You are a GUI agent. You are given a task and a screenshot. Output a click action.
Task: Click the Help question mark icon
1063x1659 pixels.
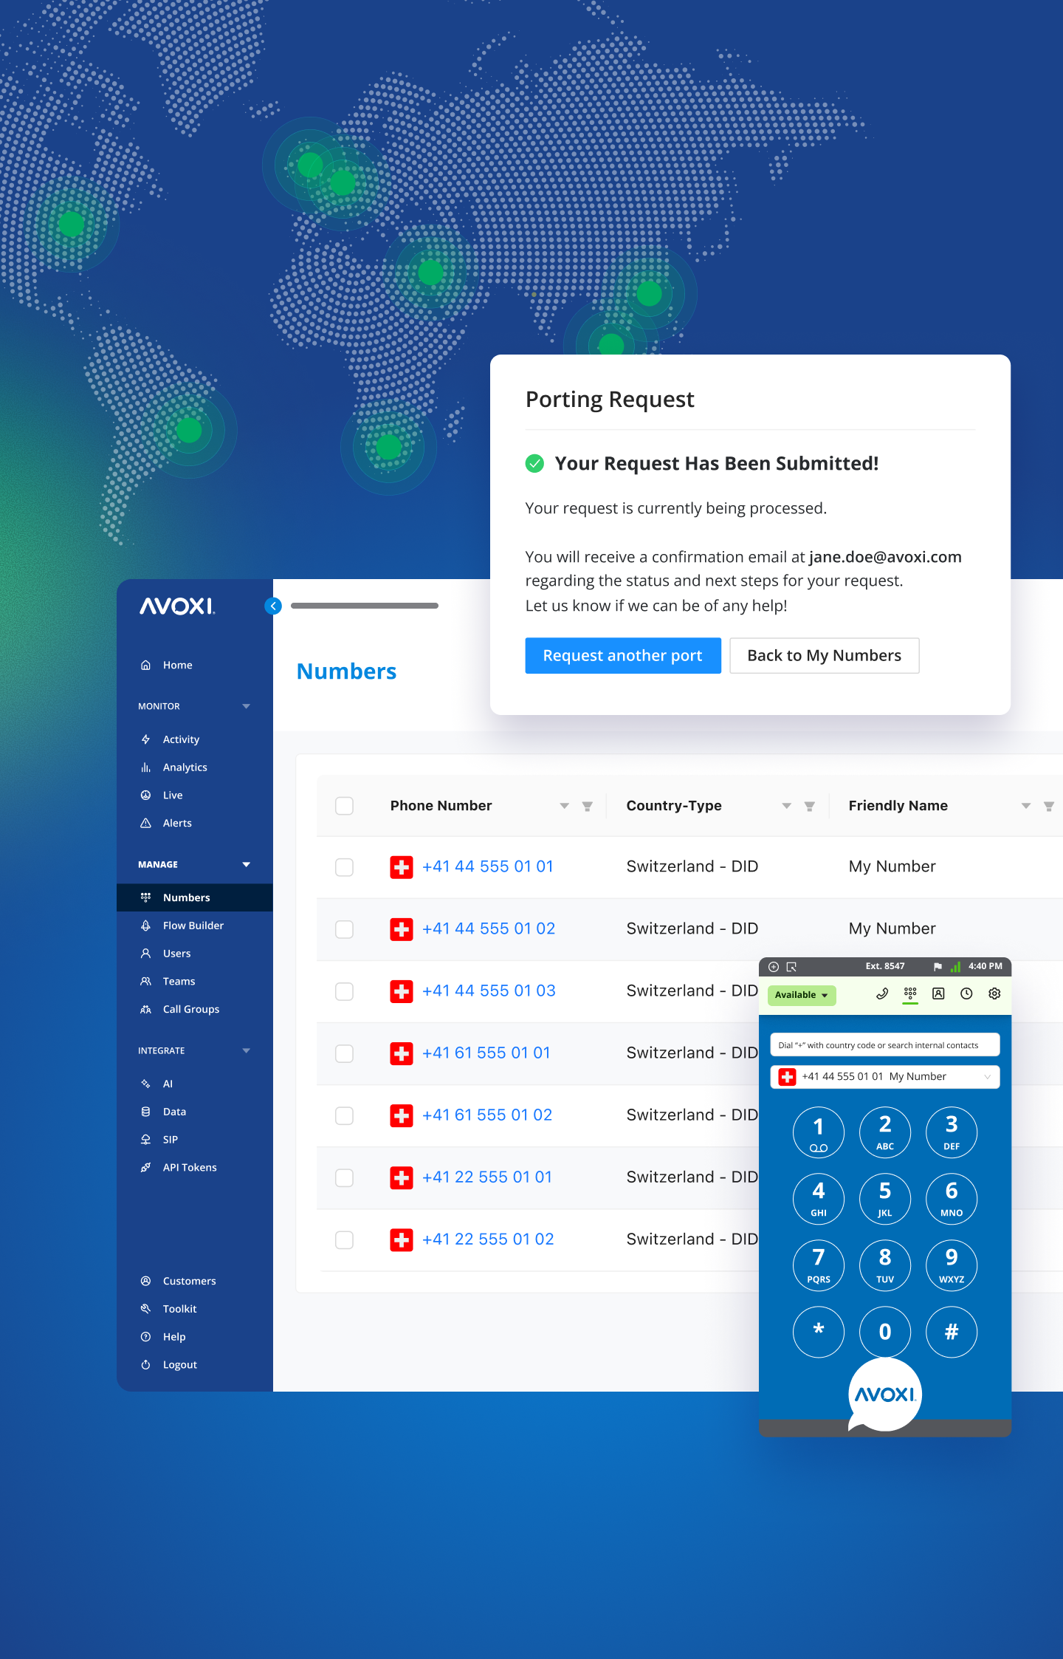point(145,1337)
